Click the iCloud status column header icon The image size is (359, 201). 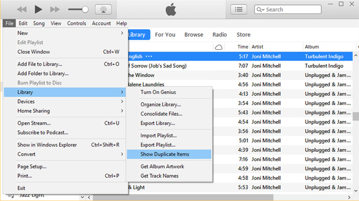pos(219,47)
